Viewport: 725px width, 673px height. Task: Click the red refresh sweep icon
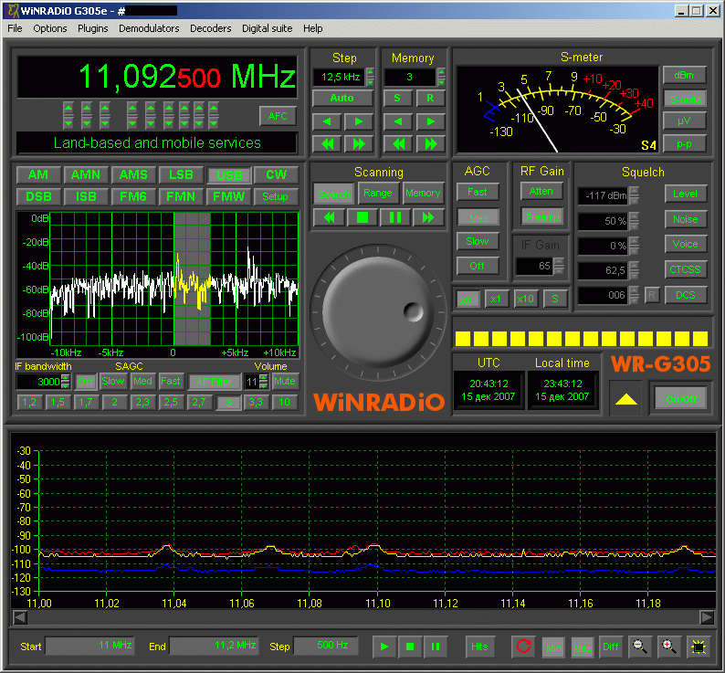(x=524, y=647)
